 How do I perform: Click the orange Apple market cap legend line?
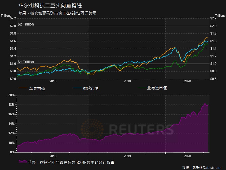[x=23, y=88]
